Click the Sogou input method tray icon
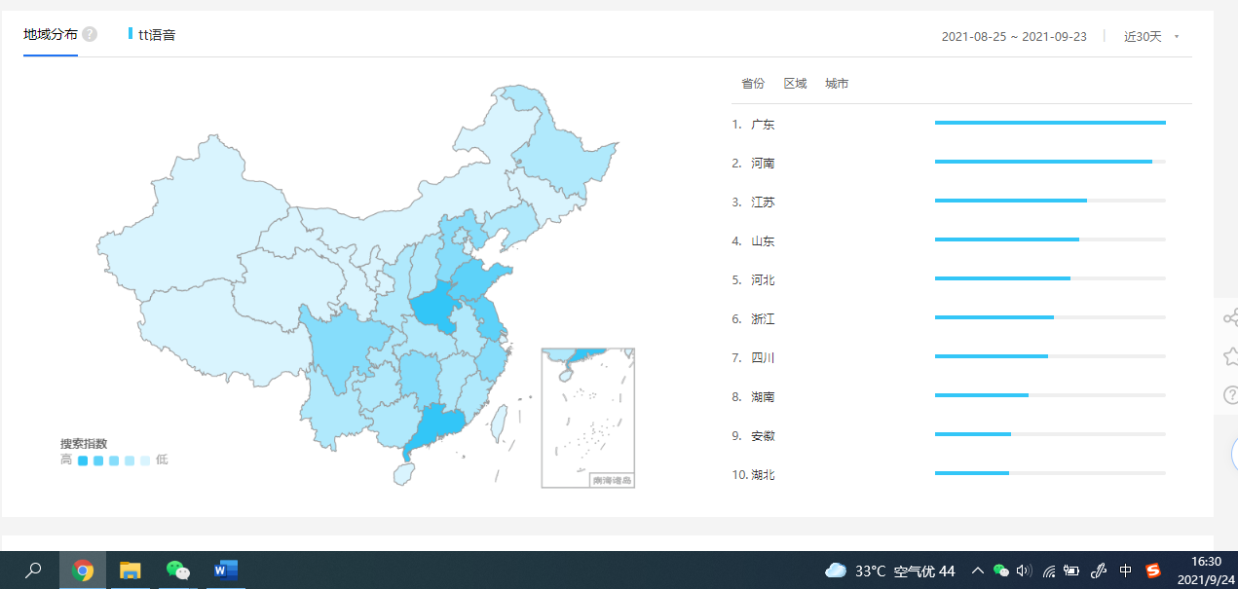 pyautogui.click(x=1153, y=571)
